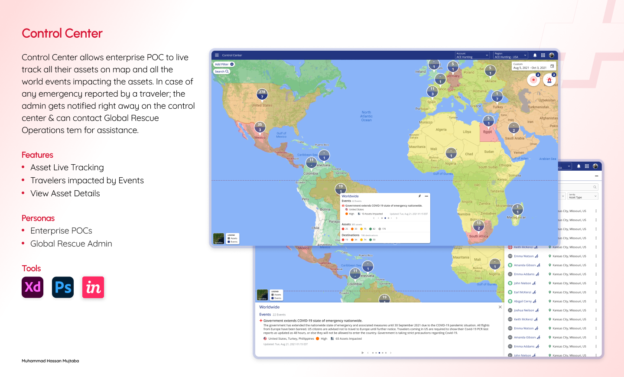Switch the map to Satellite view
The height and width of the screenshot is (377, 624).
click(x=219, y=238)
